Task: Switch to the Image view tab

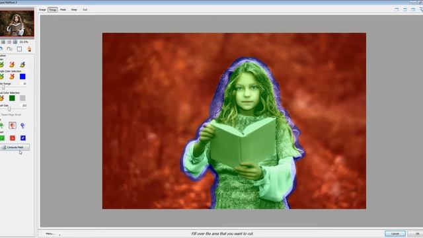Action: coord(42,10)
